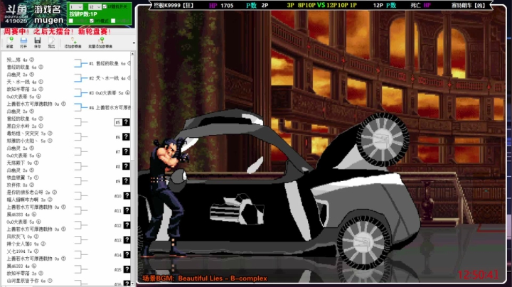Select participant '无殇殿下 9s'

point(23,163)
